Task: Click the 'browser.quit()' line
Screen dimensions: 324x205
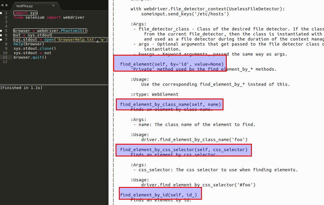Action: 30,57
